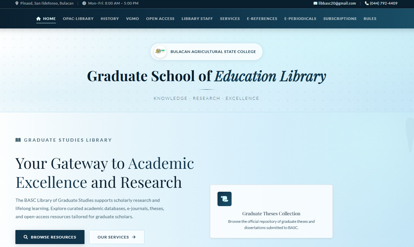Click the envelope icon beside the email address
This screenshot has width=414, height=247.
tap(315, 3)
